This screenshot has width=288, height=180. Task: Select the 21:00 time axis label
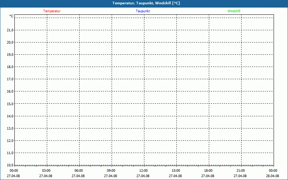click(241, 171)
